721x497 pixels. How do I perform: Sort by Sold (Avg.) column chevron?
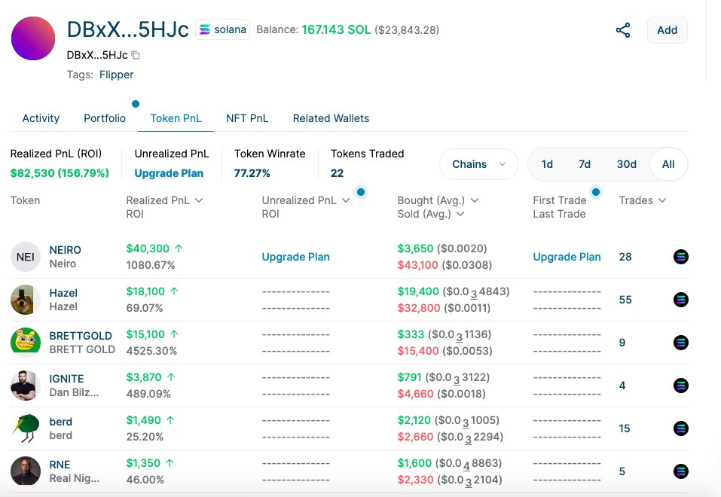click(460, 215)
